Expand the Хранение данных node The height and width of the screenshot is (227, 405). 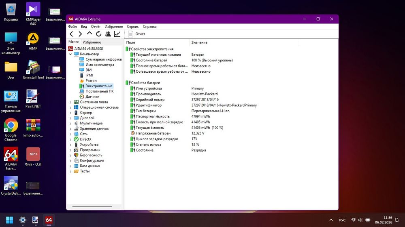(x=70, y=129)
